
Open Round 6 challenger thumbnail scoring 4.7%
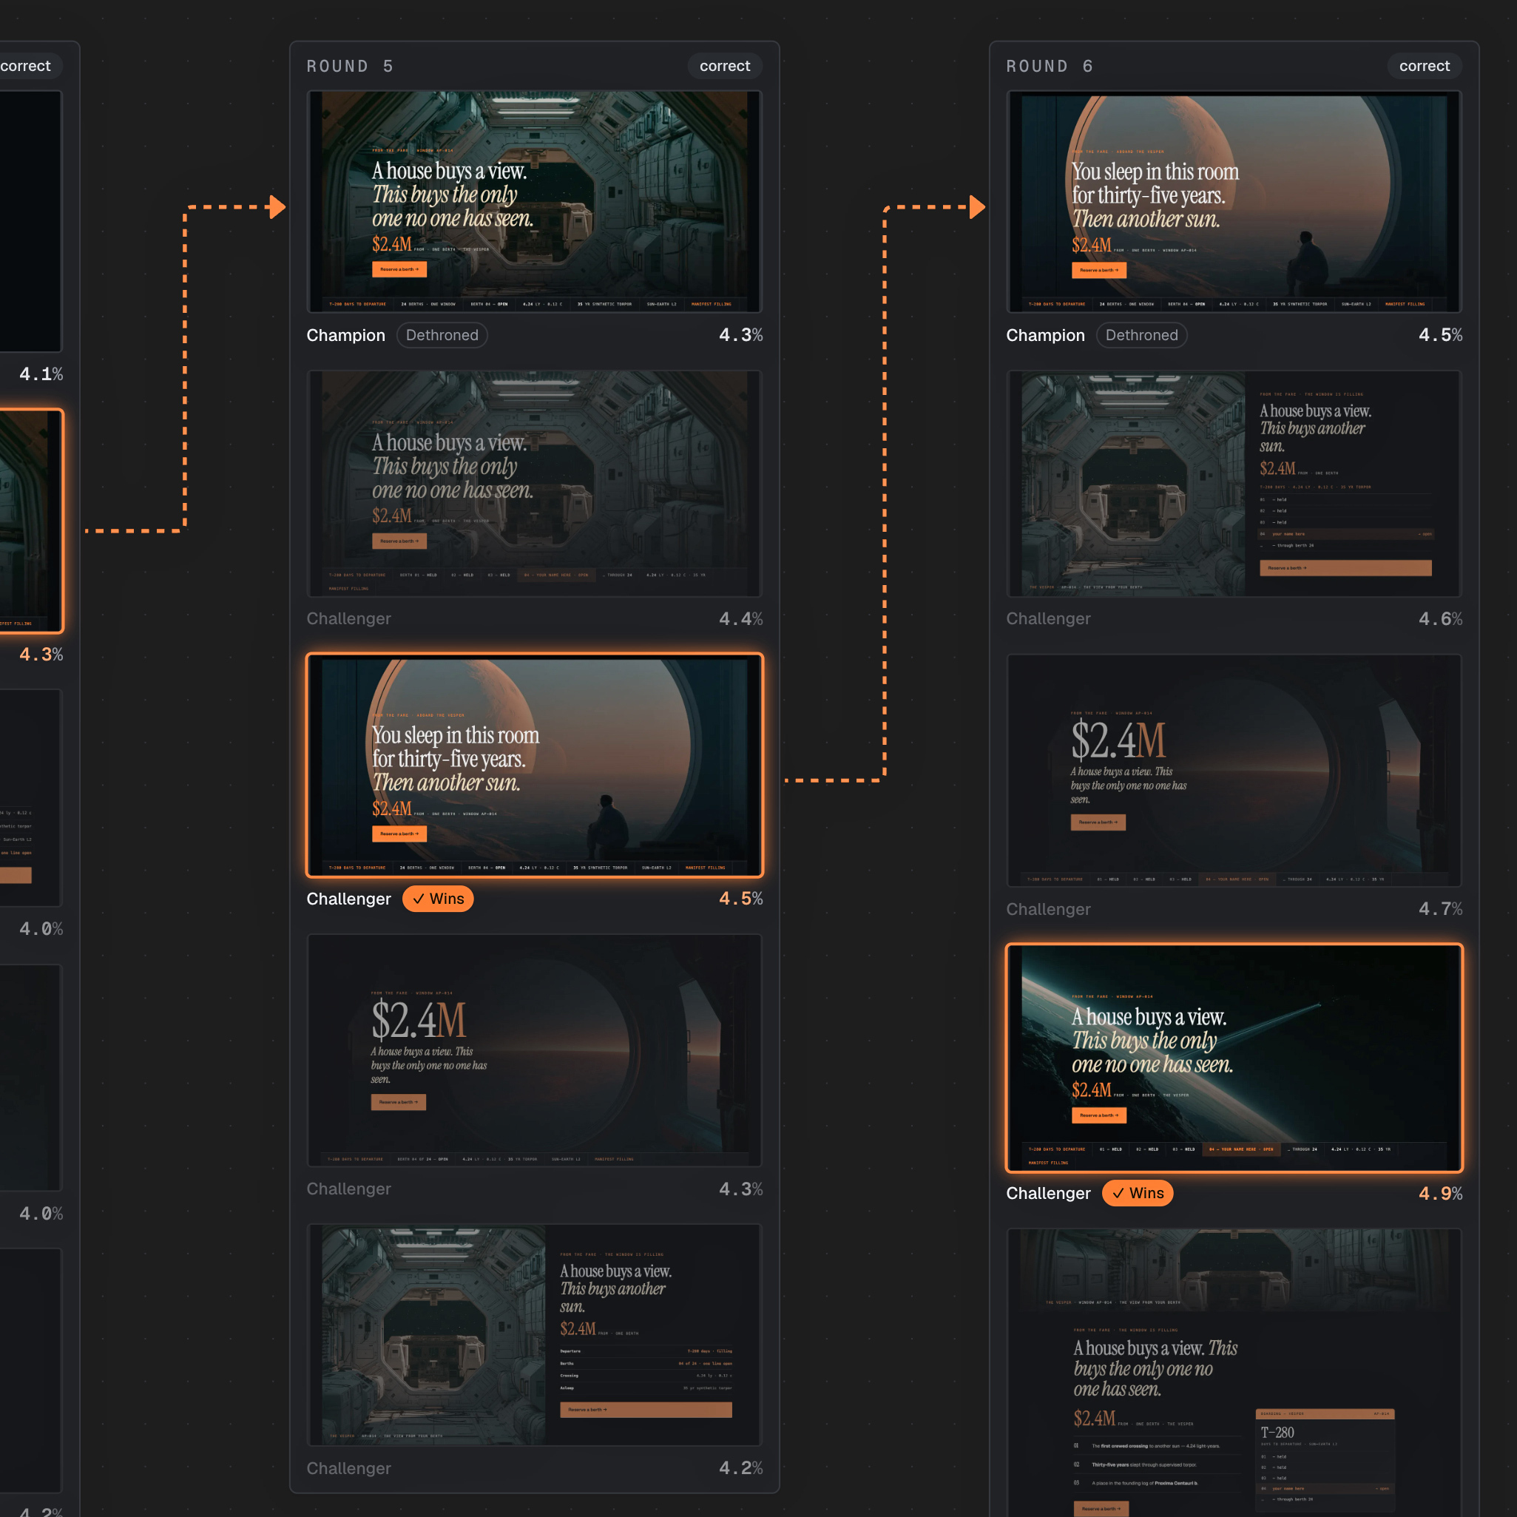pyautogui.click(x=1234, y=770)
